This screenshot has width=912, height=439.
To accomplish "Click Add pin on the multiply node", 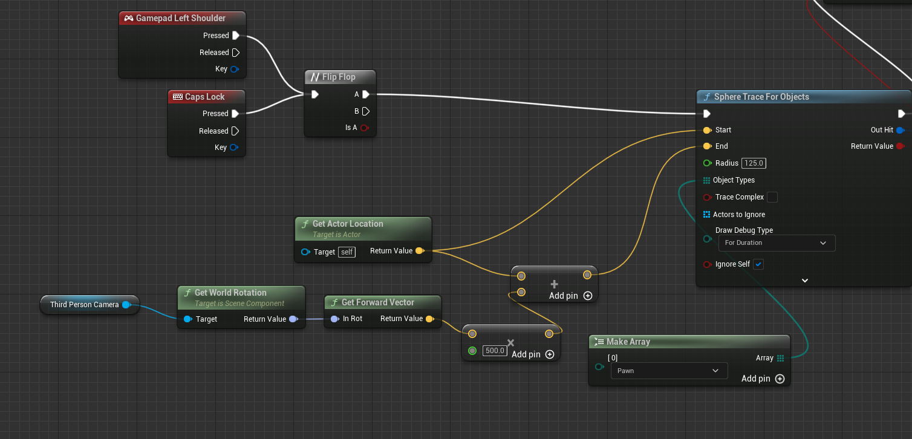I will [533, 354].
